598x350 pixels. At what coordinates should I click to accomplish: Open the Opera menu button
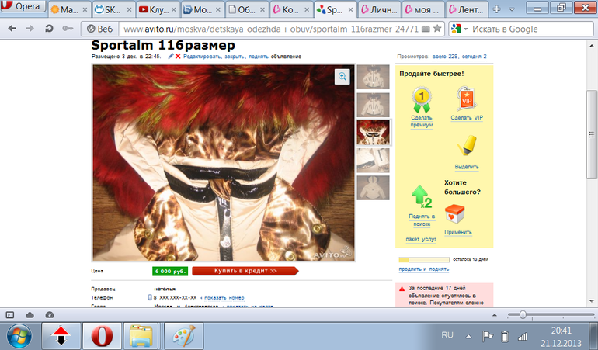point(23,6)
